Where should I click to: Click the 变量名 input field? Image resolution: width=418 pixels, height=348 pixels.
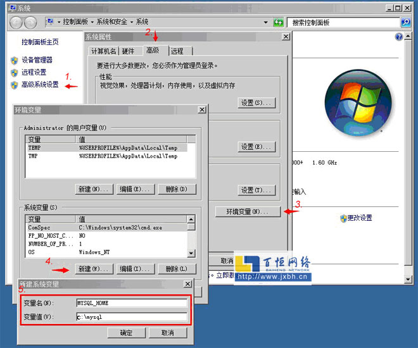pyautogui.click(x=132, y=303)
